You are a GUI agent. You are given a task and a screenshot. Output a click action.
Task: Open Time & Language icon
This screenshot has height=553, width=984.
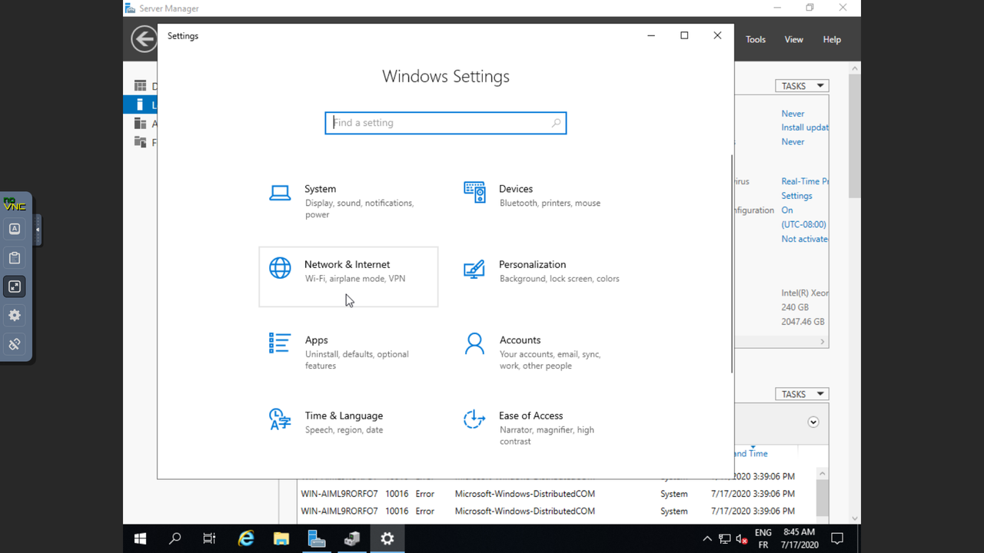coord(280,419)
